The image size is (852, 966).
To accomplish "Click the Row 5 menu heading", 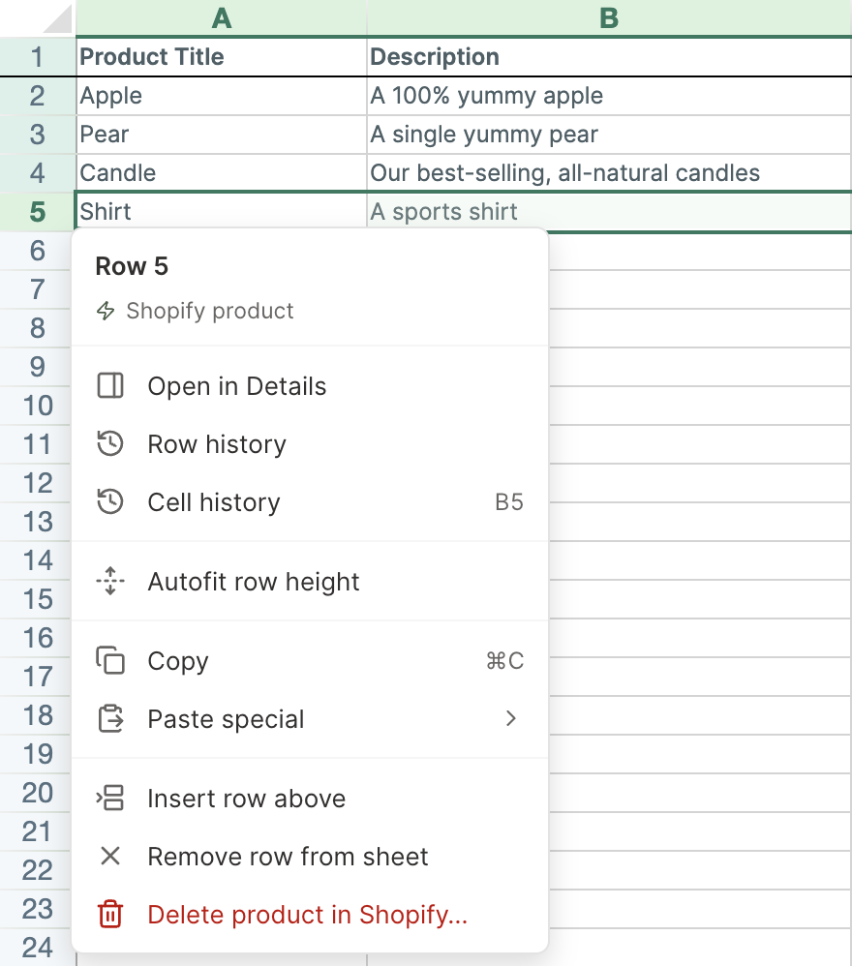I will point(132,266).
